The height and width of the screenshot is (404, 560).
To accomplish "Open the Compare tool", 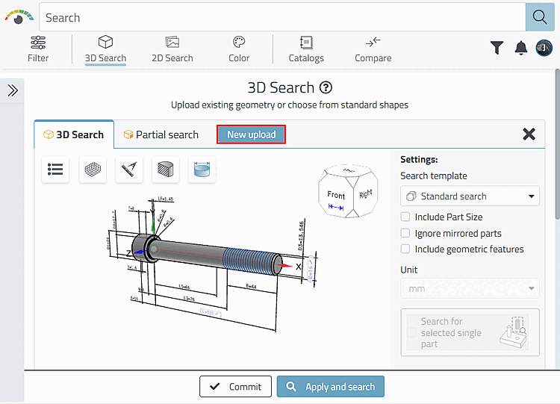I will 373,49.
